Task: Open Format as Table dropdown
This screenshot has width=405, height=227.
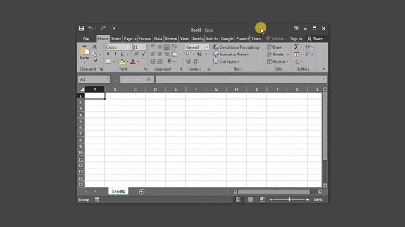Action: 231,54
